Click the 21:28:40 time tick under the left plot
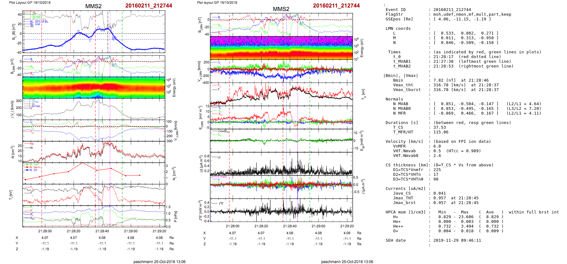The height and width of the screenshot is (264, 567). tap(102, 231)
